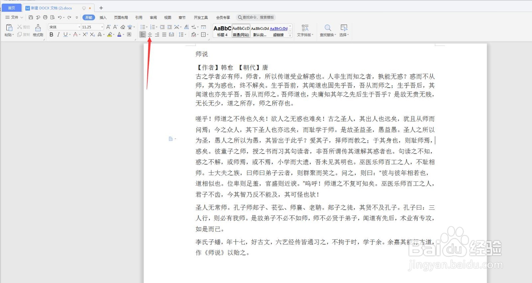Click the 首页 home tab
Image resolution: width=532 pixels, height=283 pixels.
(x=12, y=8)
